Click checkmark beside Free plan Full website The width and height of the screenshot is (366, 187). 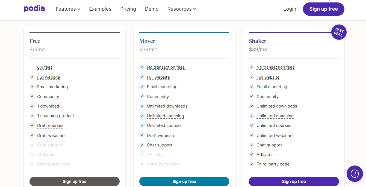pos(32,77)
